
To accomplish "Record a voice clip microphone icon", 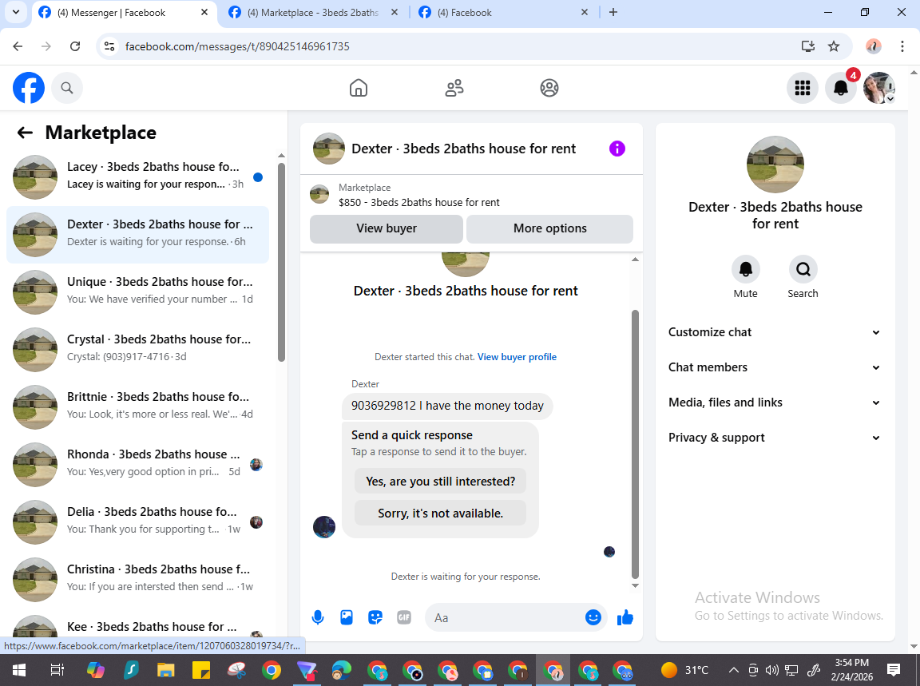I will 317,617.
